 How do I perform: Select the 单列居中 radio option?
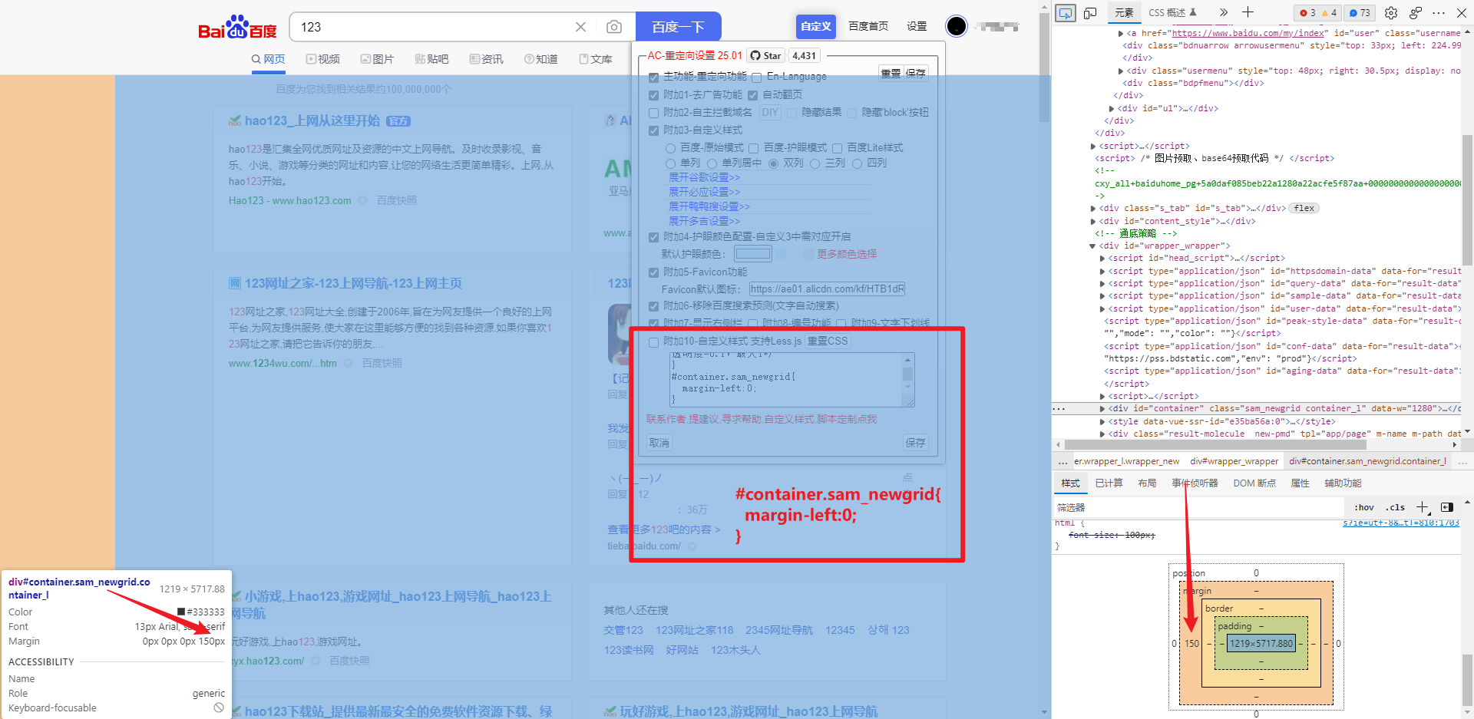[712, 163]
